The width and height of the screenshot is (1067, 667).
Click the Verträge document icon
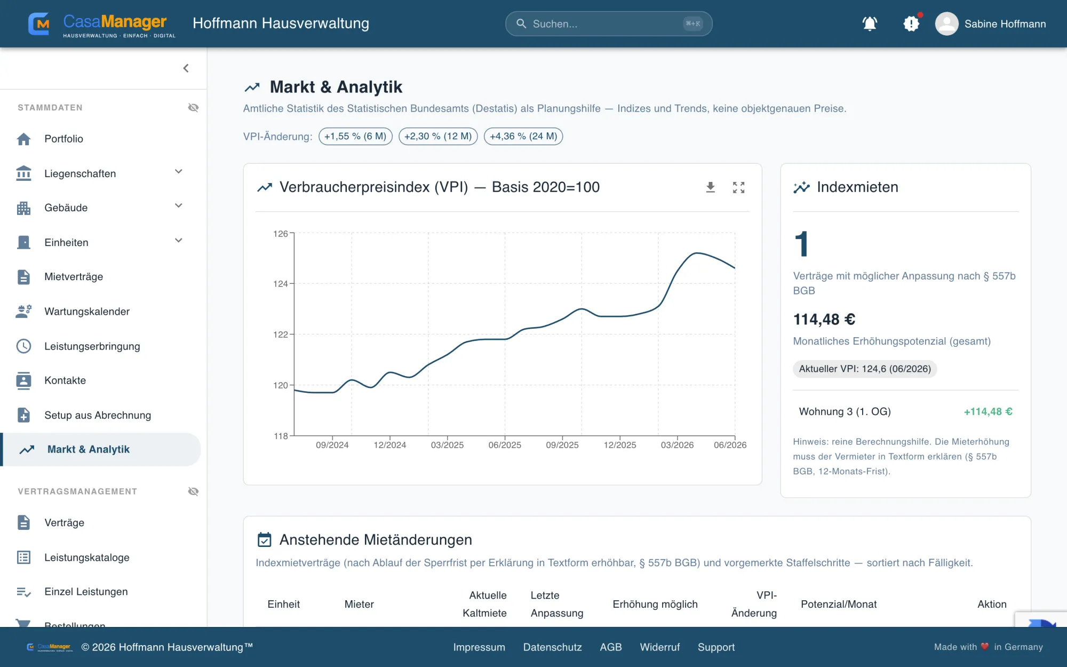[23, 523]
